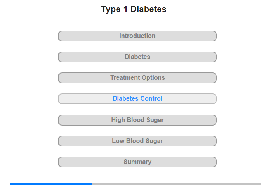Jump to the Summary section
The image size is (271, 186).
[x=137, y=162]
